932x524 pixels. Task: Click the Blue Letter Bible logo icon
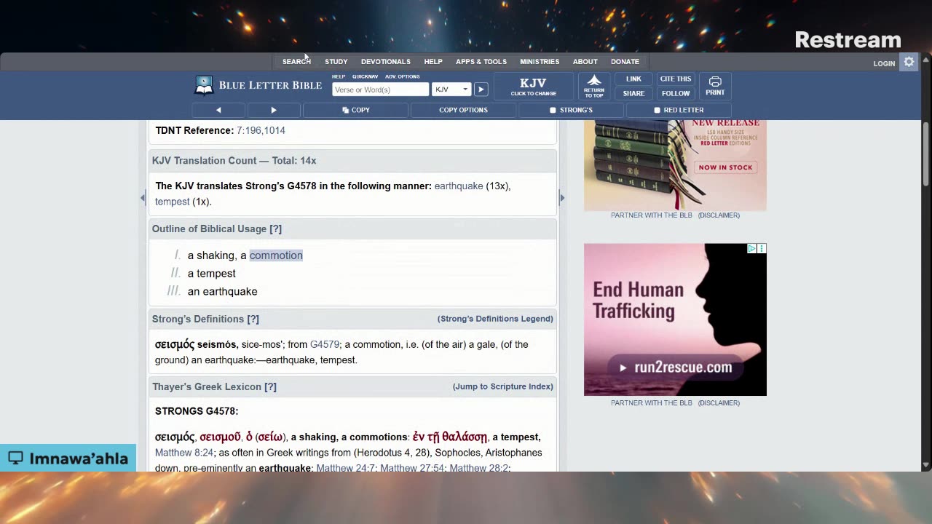[x=204, y=86]
